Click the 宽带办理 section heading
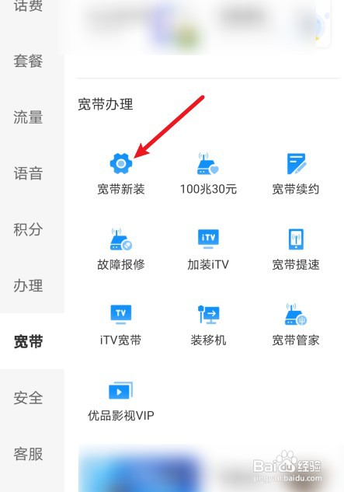Screen dimensions: 344x492 point(106,104)
